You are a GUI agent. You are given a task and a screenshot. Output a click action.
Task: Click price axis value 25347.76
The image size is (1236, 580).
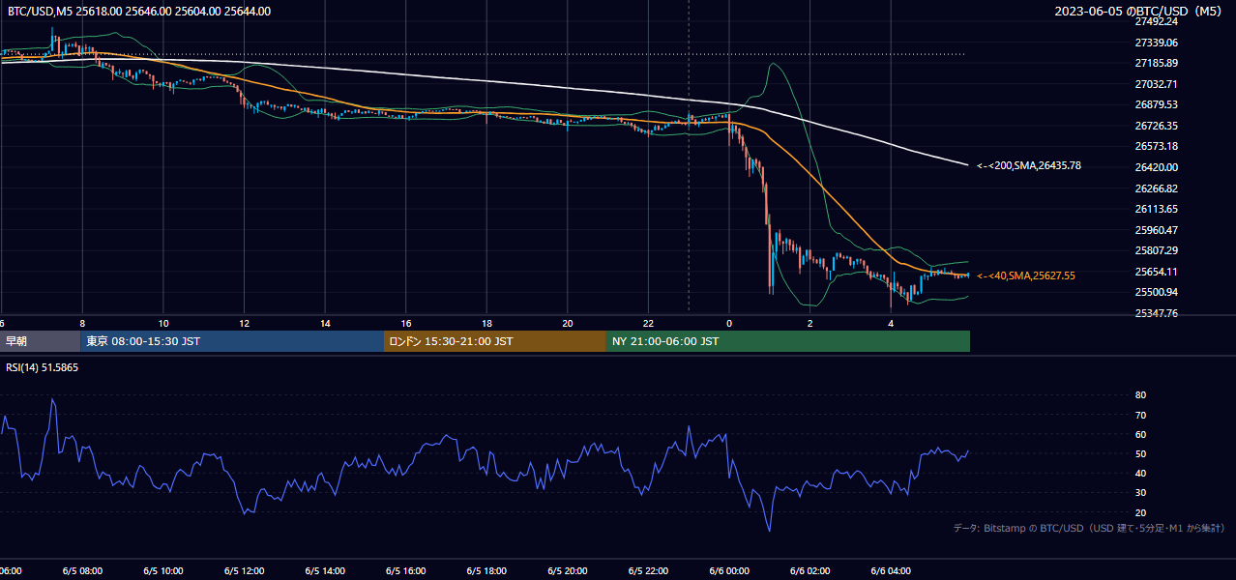(1157, 313)
